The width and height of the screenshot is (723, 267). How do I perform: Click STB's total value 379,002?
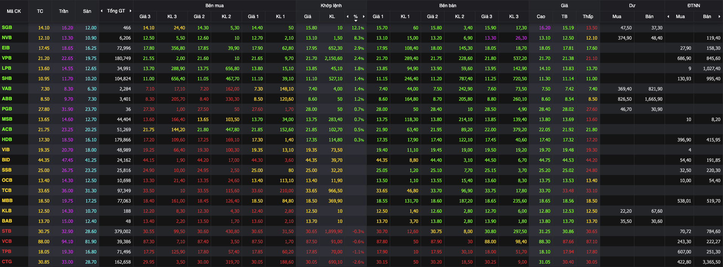point(123,232)
